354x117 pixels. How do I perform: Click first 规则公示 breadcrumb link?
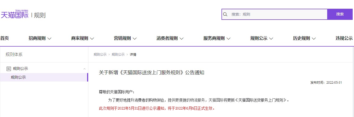point(100,55)
